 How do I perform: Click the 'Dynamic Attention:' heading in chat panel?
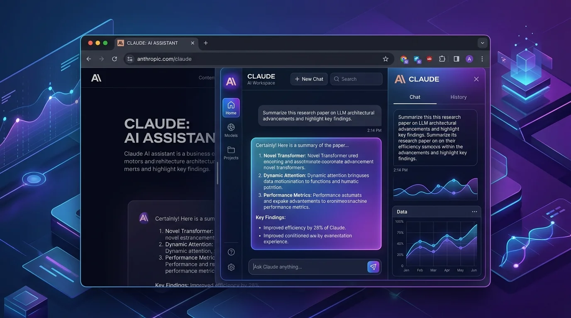(x=285, y=176)
